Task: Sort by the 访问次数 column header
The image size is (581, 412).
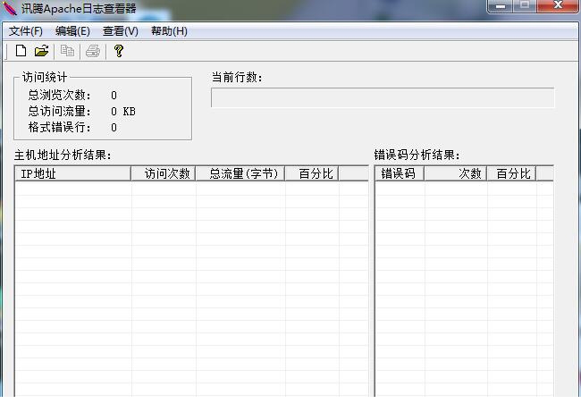Action: pos(163,173)
